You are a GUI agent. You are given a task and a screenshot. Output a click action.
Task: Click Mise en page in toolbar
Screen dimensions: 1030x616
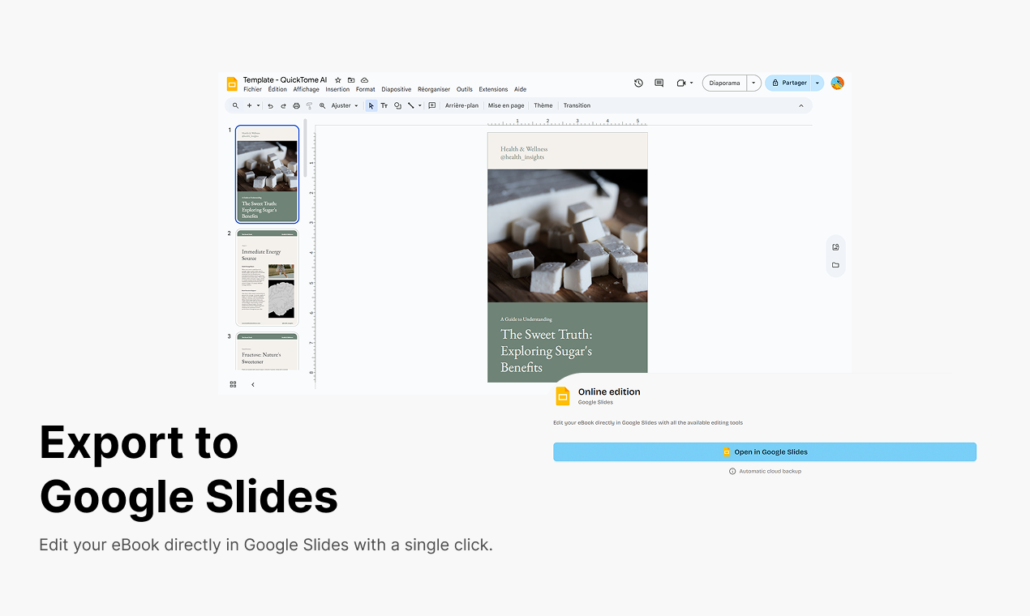pyautogui.click(x=506, y=105)
